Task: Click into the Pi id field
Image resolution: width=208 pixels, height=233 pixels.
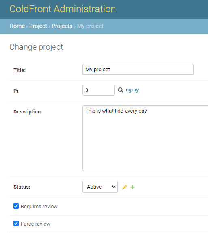Action: (98, 90)
